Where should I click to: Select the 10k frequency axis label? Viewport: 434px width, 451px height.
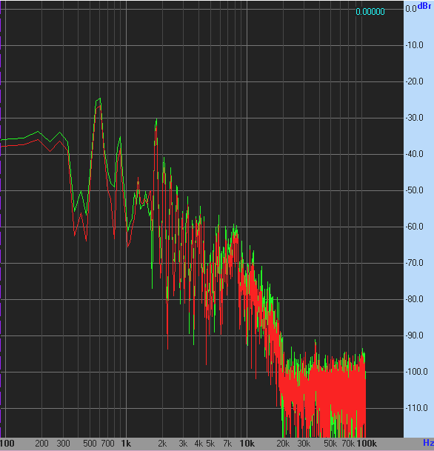(247, 444)
